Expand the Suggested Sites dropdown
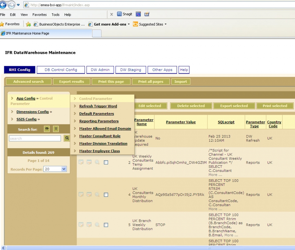Image resolution: width=295 pixels, height=250 pixels. [166, 24]
